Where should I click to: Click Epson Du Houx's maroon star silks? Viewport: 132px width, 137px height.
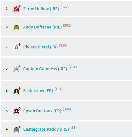pyautogui.click(x=17, y=111)
